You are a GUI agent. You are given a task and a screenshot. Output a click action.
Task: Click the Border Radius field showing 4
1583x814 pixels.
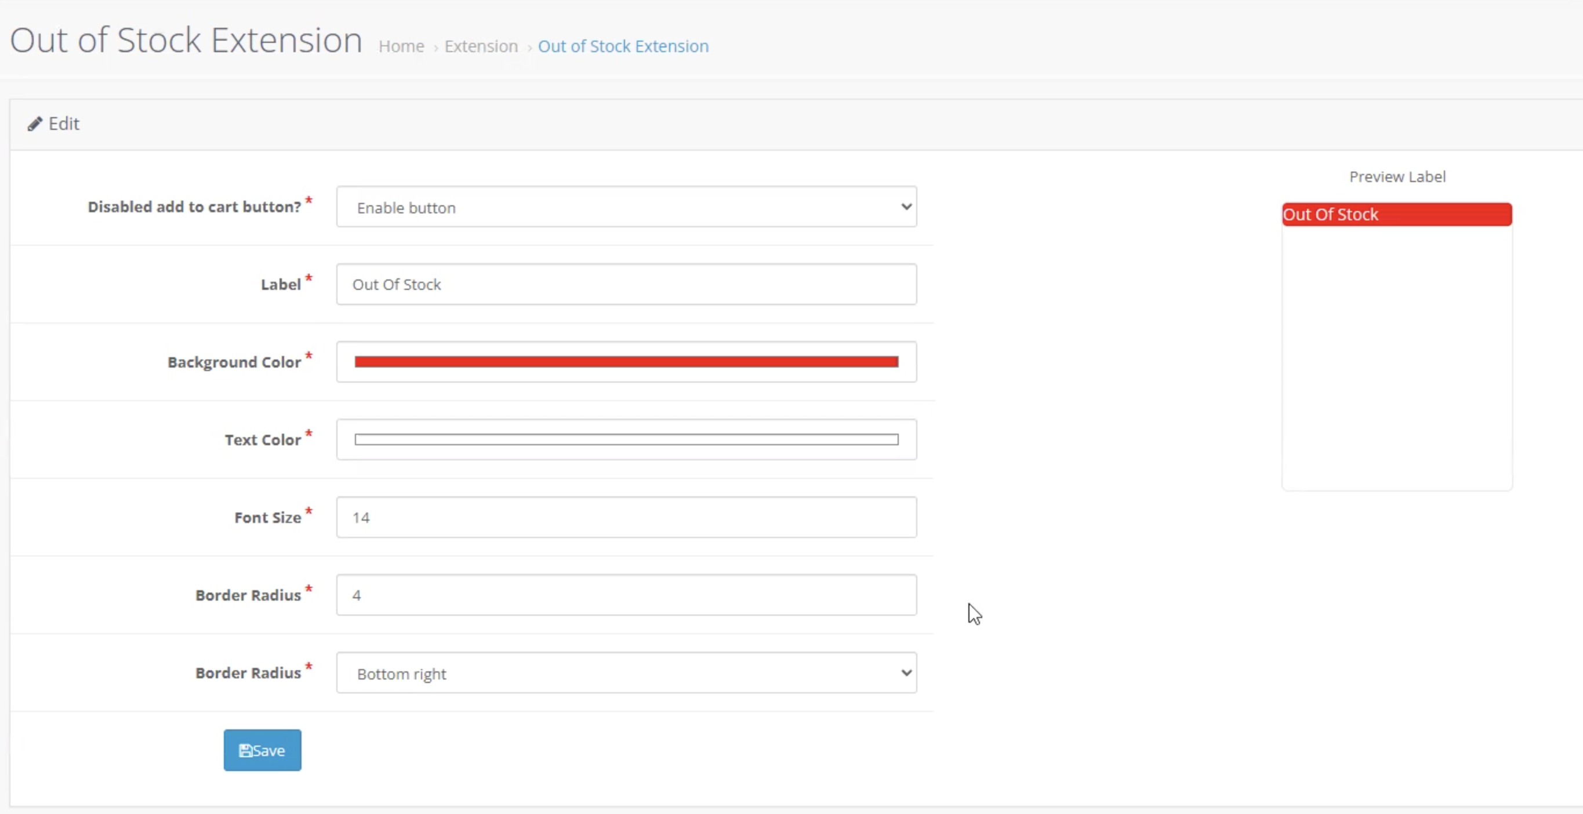click(626, 595)
